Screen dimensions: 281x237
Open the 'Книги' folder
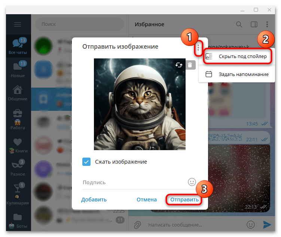[x=18, y=145]
